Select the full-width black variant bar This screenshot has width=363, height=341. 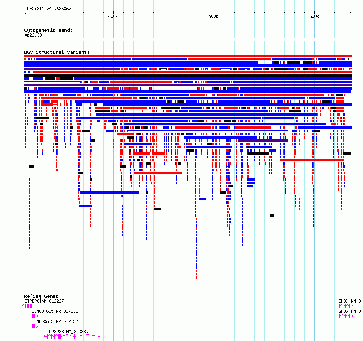tap(188, 75)
